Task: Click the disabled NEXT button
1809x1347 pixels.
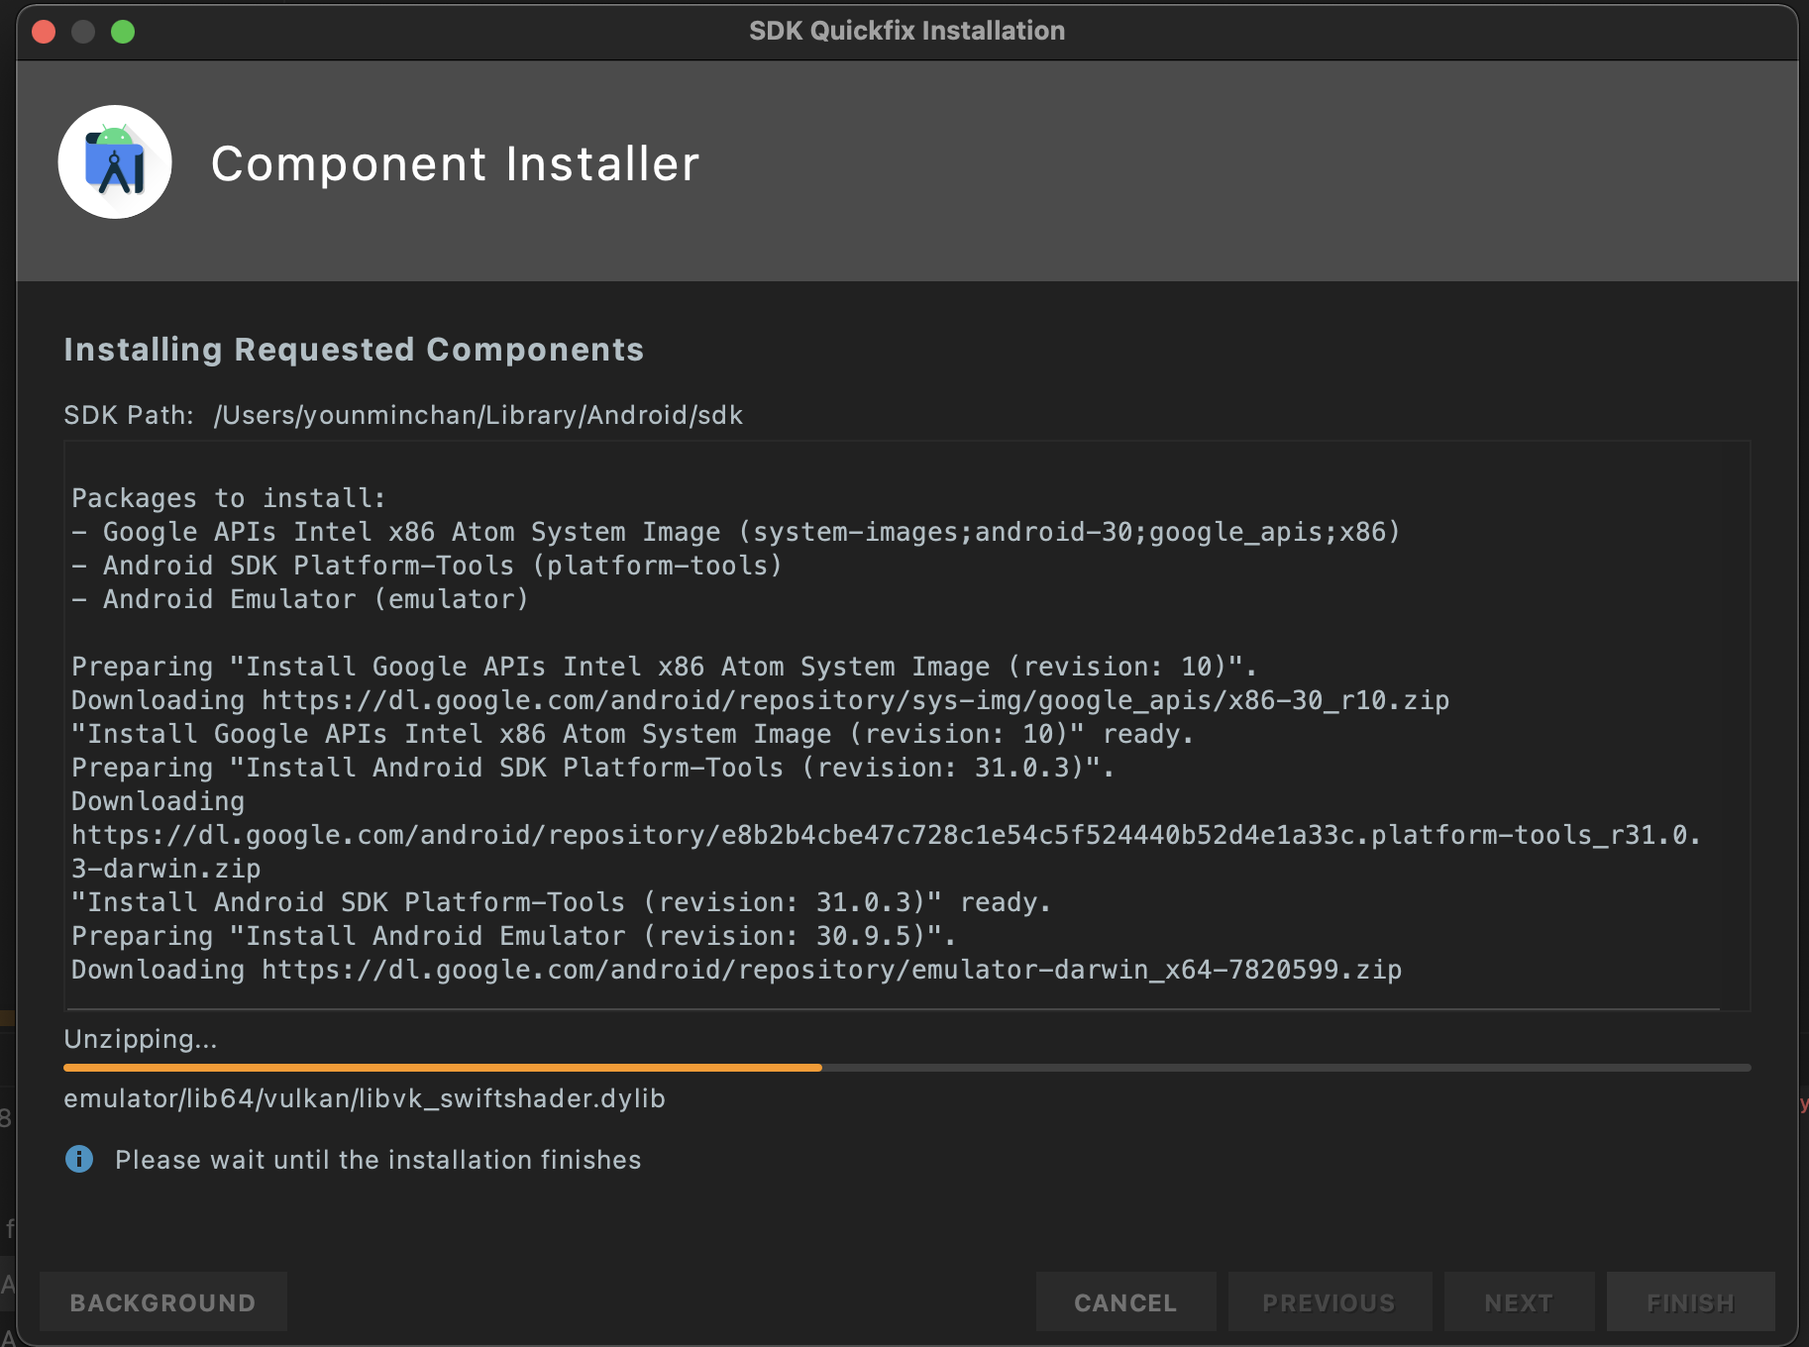Action: [x=1519, y=1302]
